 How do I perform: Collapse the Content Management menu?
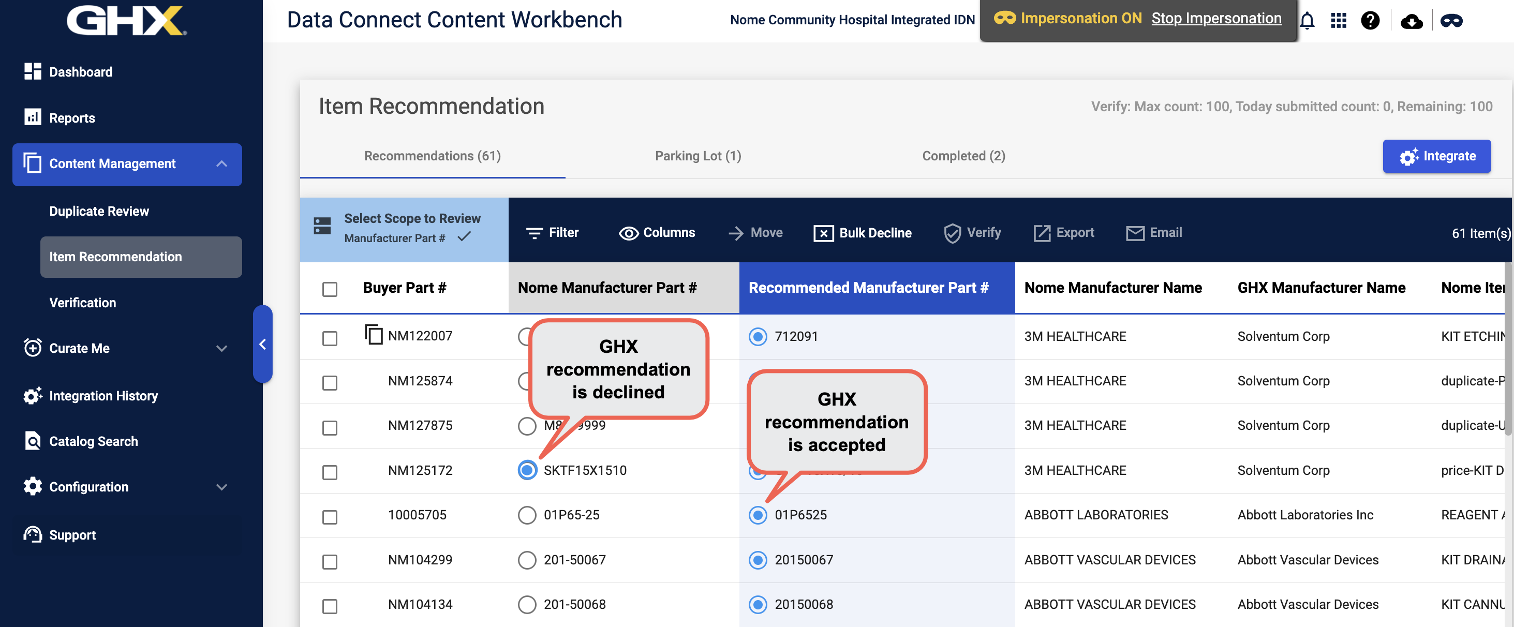point(221,164)
